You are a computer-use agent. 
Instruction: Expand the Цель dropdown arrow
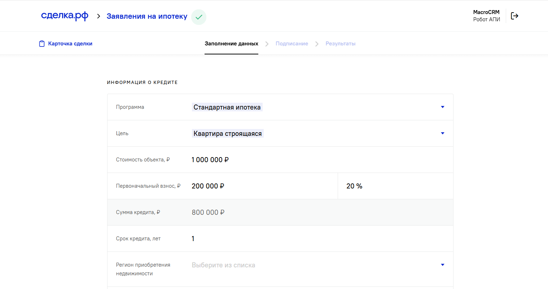[443, 133]
